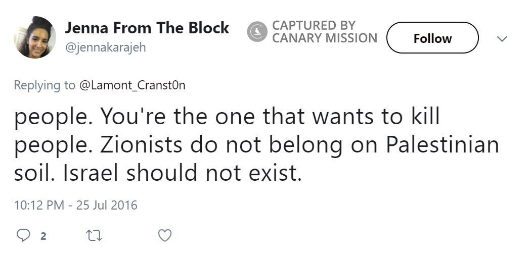Click the 'Replying to' label

pyautogui.click(x=45, y=85)
